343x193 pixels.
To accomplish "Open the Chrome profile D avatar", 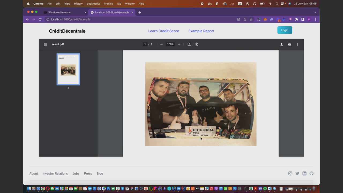I will tap(309, 19).
